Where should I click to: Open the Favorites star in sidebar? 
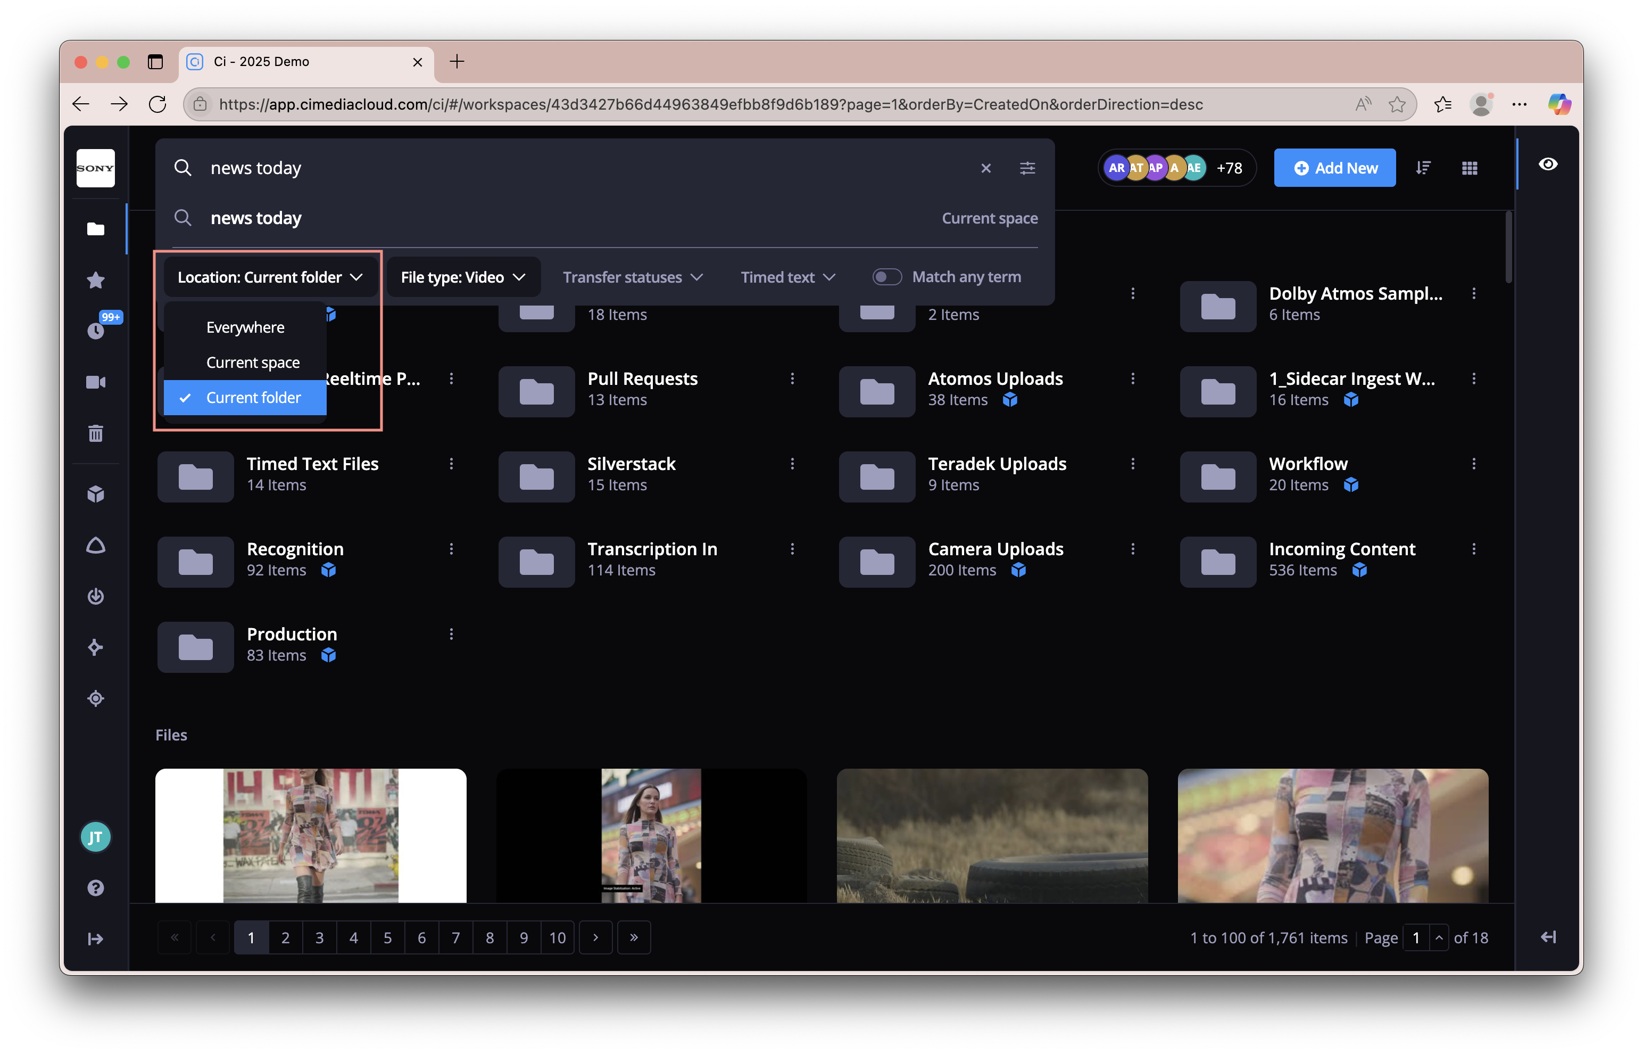tap(96, 280)
